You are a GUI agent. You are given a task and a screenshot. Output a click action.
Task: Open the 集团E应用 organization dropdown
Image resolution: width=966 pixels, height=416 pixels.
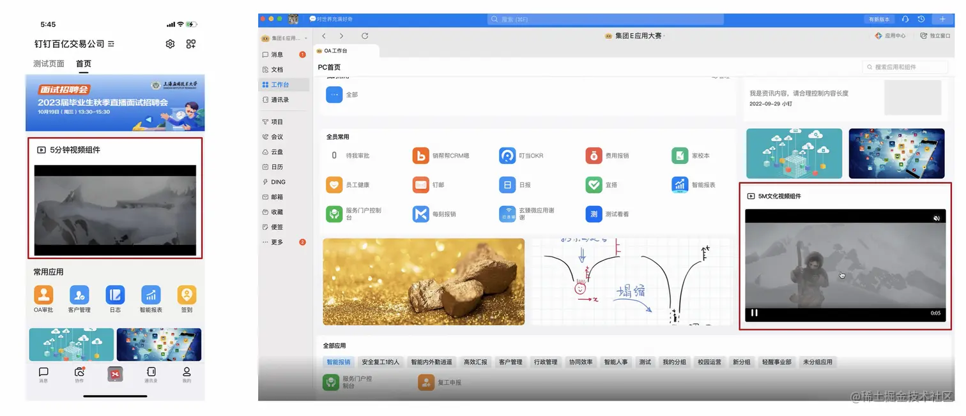[x=285, y=38]
